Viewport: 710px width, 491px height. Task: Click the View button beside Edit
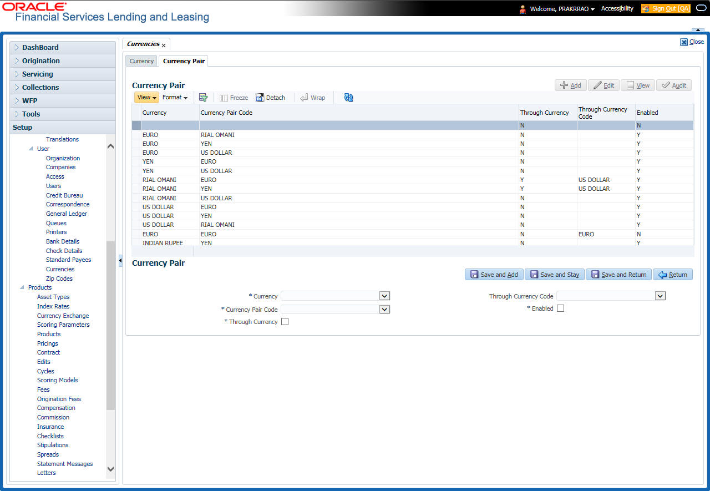pos(637,85)
